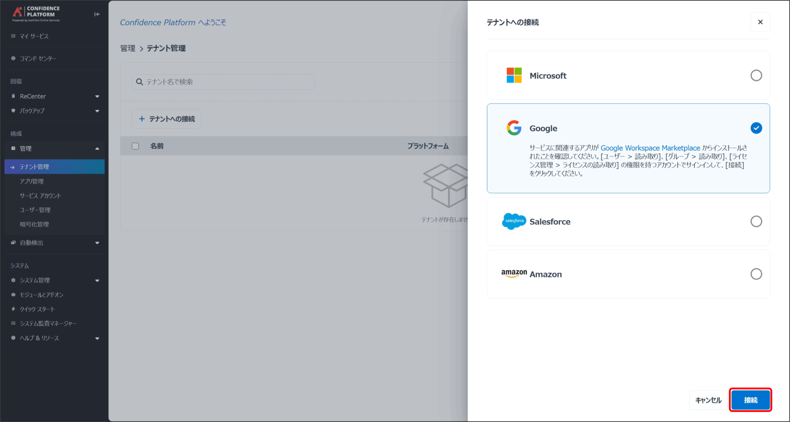This screenshot has height=422, width=790.
Task: Click the Salesforce cloud logo
Action: click(x=514, y=221)
